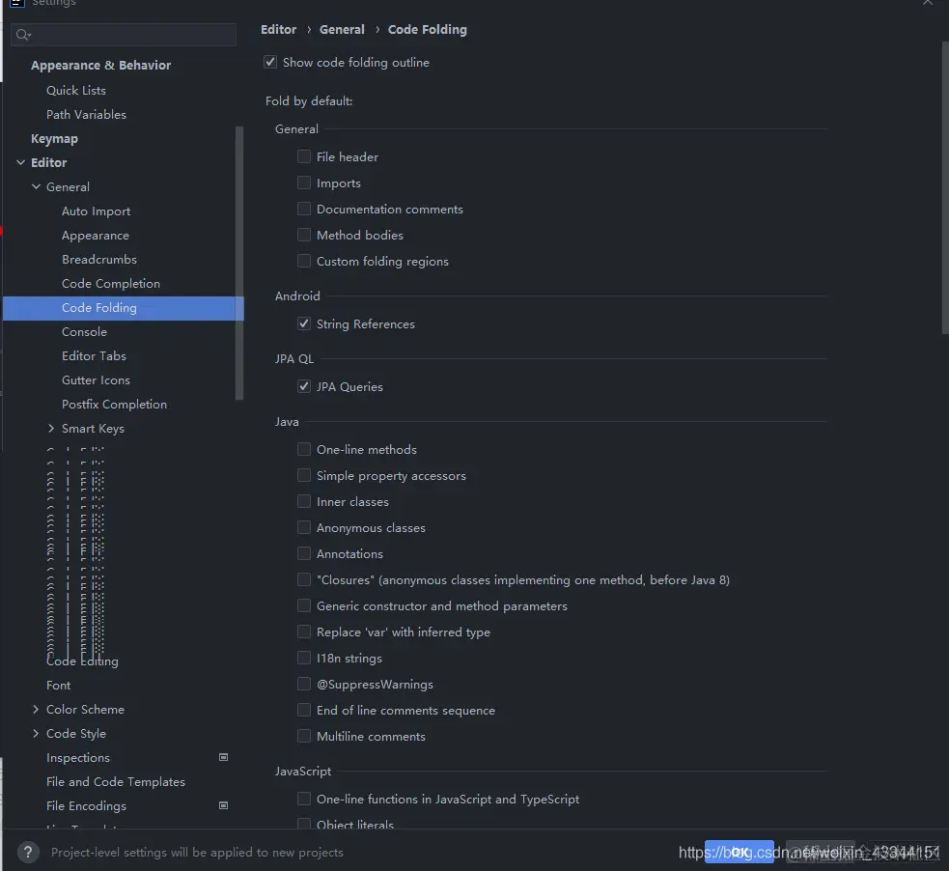Open File and Code Templates page
Image resolution: width=949 pixels, height=871 pixels.
coord(116,782)
